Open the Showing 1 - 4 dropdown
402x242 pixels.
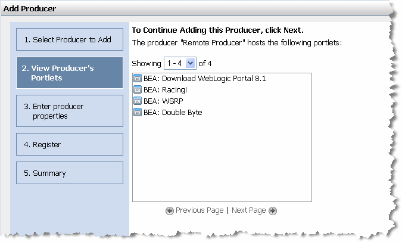point(180,63)
